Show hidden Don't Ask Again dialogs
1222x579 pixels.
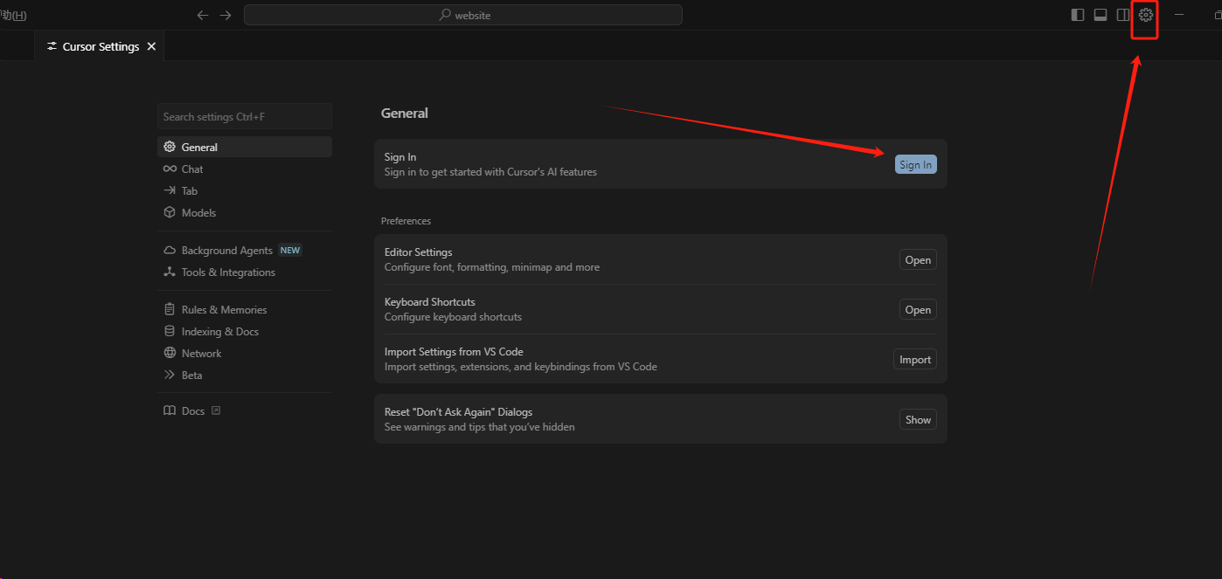tap(918, 419)
